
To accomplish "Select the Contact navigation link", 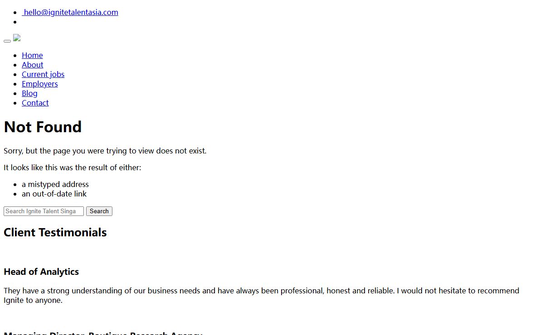I will tap(35, 103).
